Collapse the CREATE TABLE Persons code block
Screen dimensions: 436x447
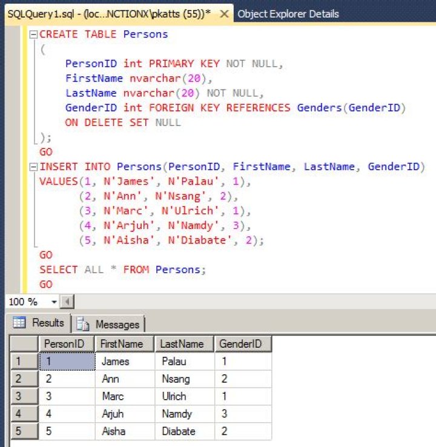click(x=33, y=35)
